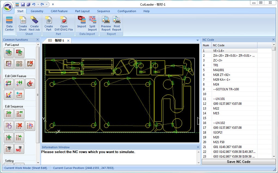This screenshot has width=278, height=173.
Task: Click the first Edit CAM Feature icon
Action: pos(9,84)
